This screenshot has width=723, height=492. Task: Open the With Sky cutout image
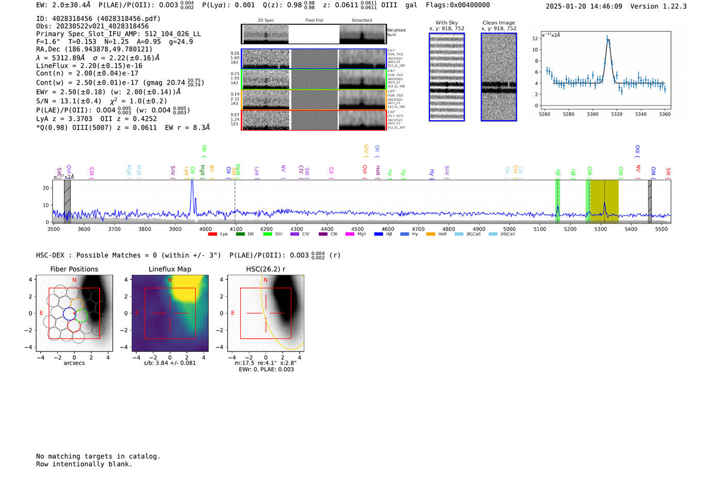447,77
